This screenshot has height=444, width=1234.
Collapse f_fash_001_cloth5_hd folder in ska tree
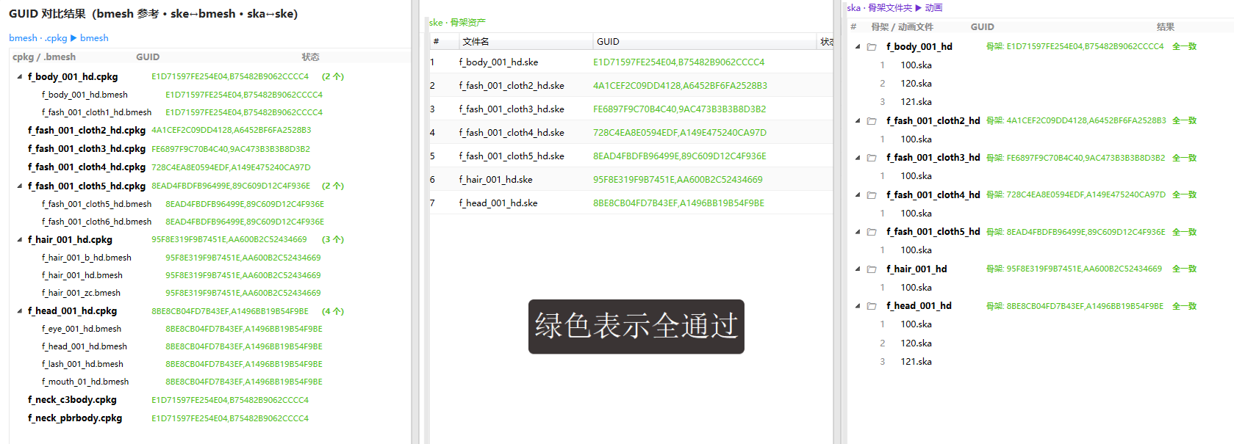(858, 232)
